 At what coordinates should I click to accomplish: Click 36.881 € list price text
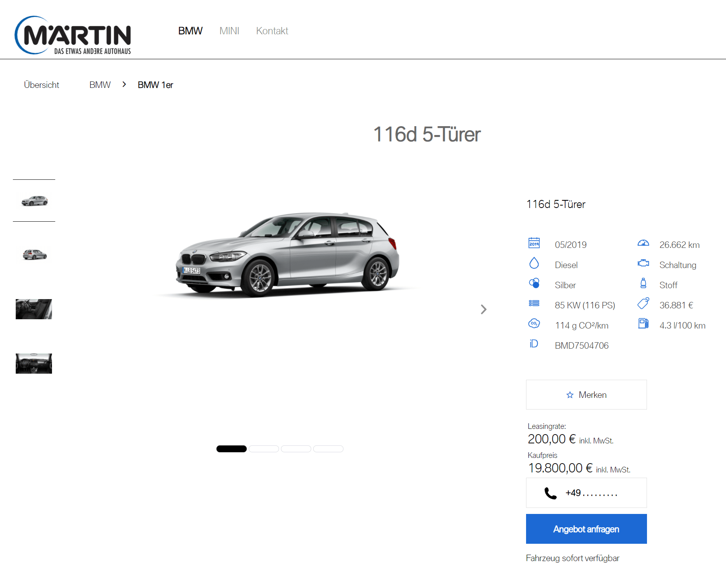coord(676,305)
